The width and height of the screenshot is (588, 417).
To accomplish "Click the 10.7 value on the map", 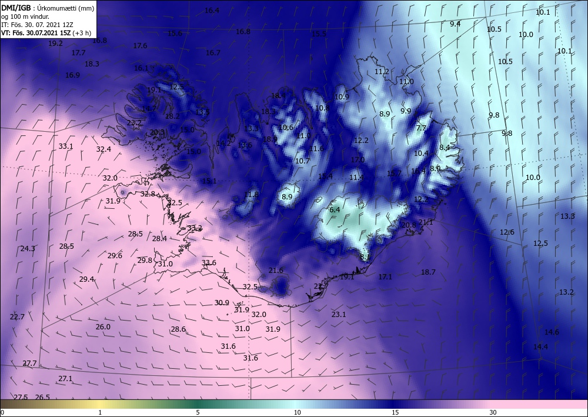I will (x=303, y=161).
